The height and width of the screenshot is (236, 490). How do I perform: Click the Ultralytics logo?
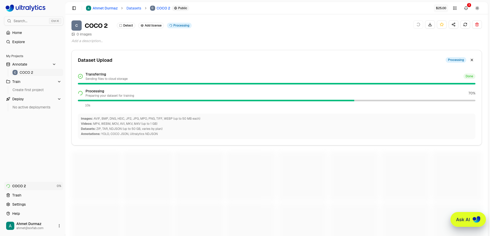tap(26, 8)
